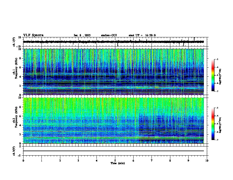
Task: Click the flat ch.3(V) signal line
Action: (x=114, y=151)
